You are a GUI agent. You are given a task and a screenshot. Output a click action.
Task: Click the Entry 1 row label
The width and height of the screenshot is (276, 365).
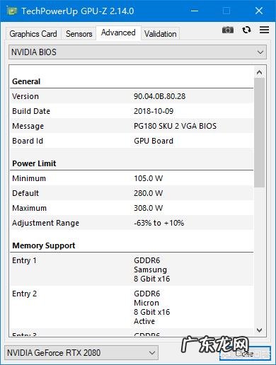pos(24,260)
